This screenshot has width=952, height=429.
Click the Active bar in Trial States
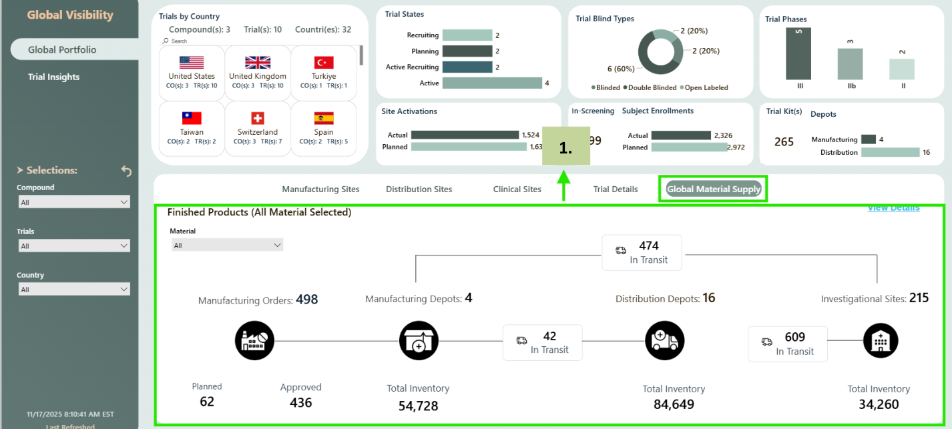coord(492,83)
